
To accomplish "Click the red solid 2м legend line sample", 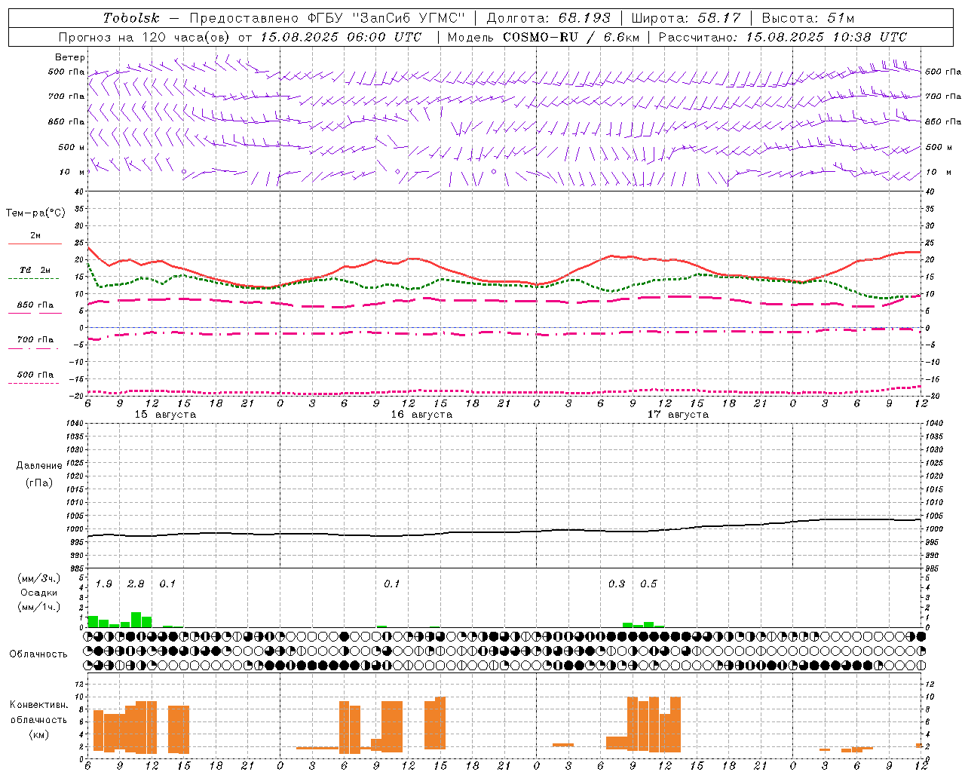I will coord(35,244).
